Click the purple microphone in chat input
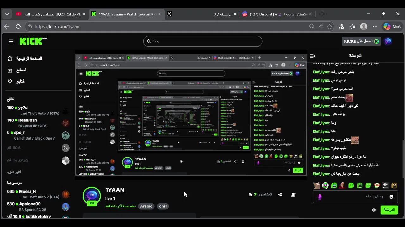The image size is (405, 227). pyautogui.click(x=320, y=197)
